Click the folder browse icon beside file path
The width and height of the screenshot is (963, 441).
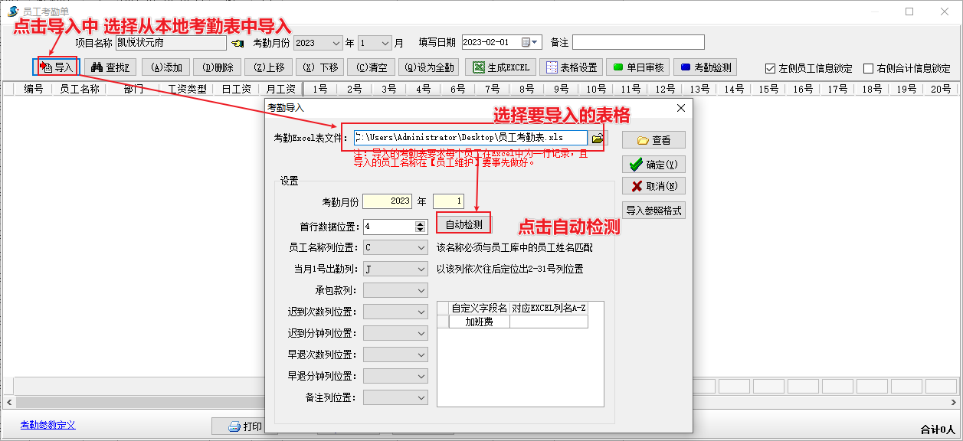click(x=598, y=139)
